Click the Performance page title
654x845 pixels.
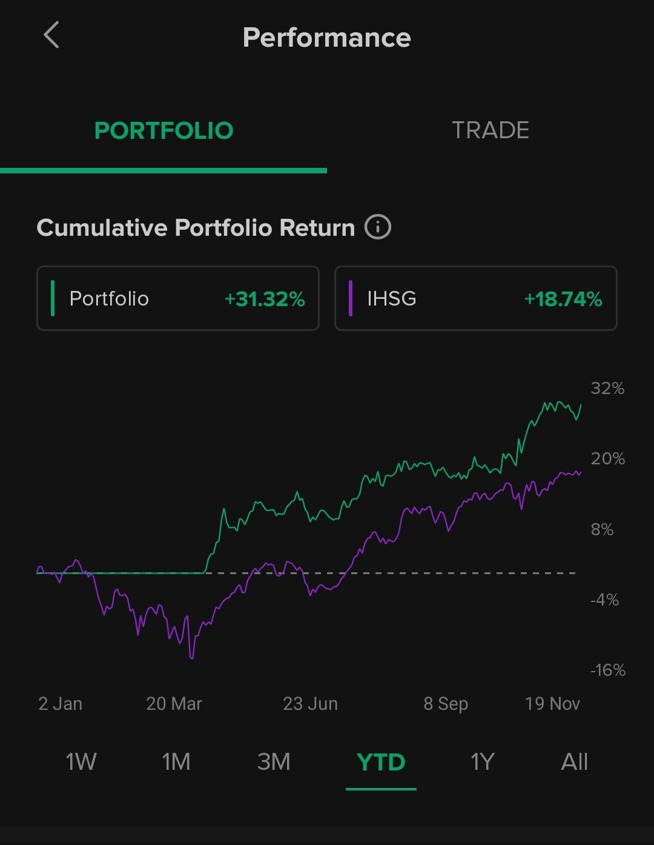tap(326, 38)
